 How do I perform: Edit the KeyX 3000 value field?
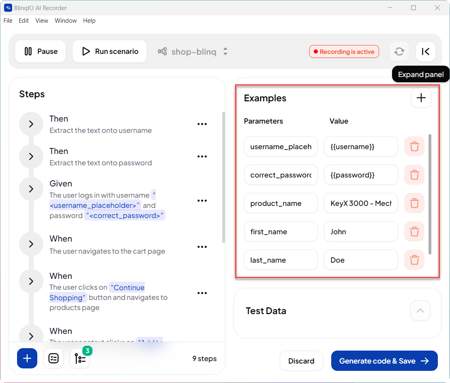point(361,203)
